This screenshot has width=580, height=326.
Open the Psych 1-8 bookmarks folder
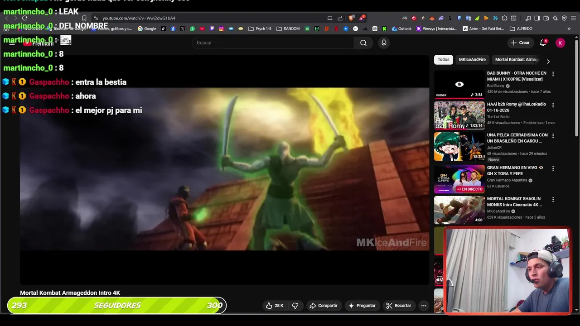pos(260,29)
